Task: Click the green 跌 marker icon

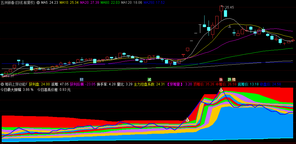Action: [230, 79]
